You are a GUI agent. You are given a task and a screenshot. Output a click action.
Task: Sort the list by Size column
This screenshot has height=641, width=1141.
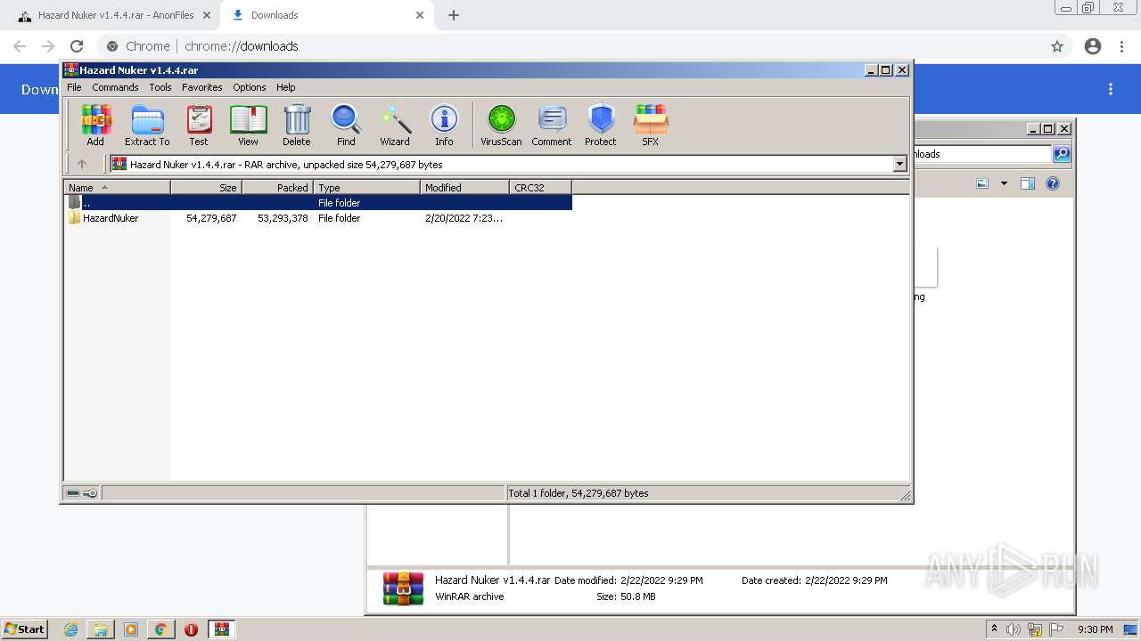[x=206, y=188]
